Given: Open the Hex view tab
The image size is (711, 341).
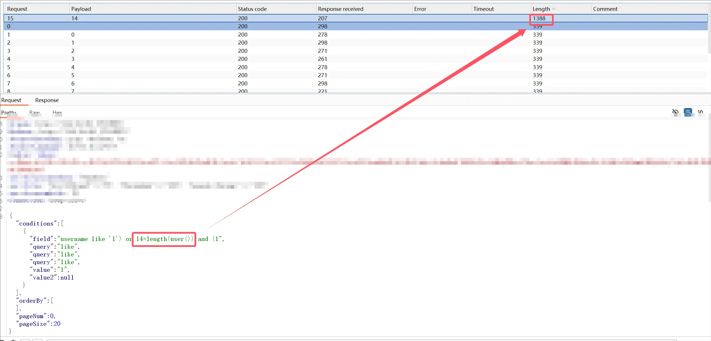Looking at the screenshot, I should click(57, 112).
